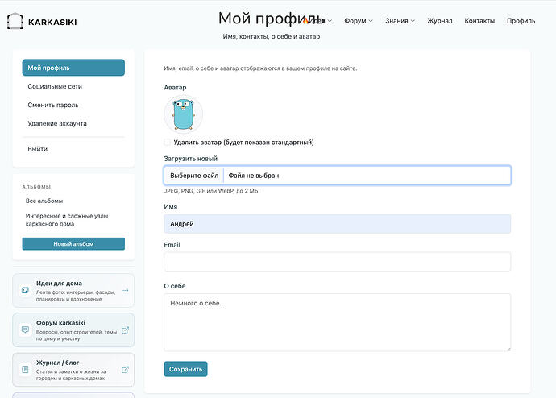Click the Сохранить button
Image resolution: width=556 pixels, height=398 pixels.
185,369
